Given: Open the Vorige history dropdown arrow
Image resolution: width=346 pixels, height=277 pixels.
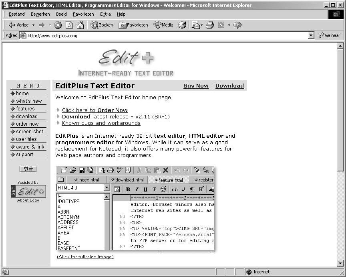Looking at the screenshot, I should tap(33, 25).
